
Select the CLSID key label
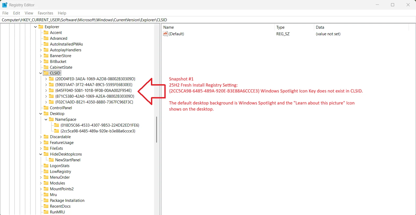(55, 73)
